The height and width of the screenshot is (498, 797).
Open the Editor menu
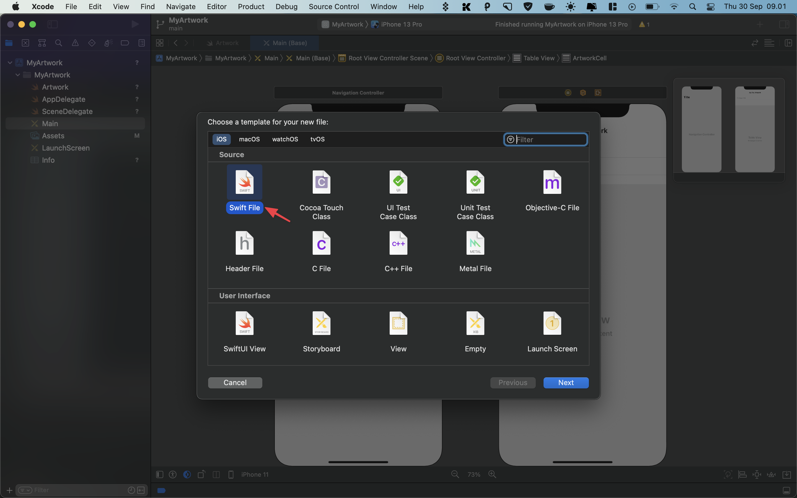tap(216, 7)
